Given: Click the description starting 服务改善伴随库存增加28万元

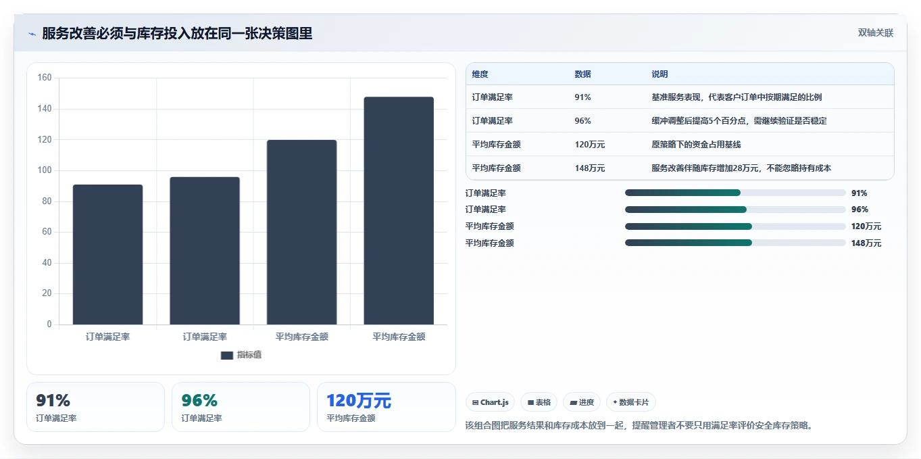Looking at the screenshot, I should 741,168.
